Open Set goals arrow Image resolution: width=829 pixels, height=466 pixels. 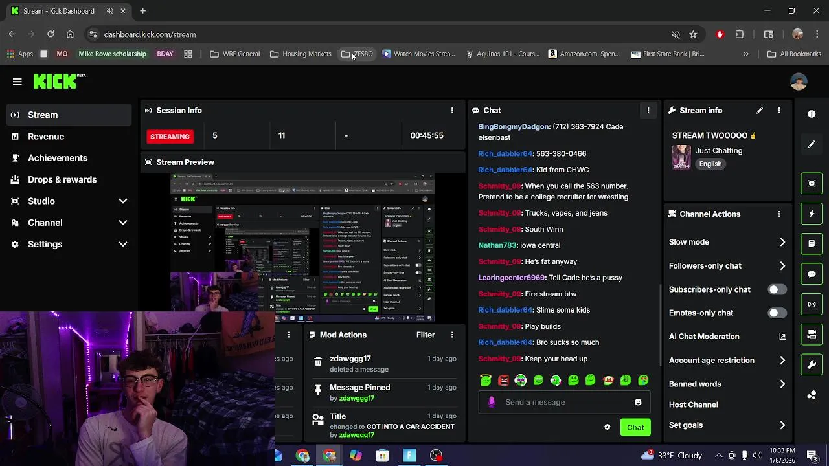(782, 425)
